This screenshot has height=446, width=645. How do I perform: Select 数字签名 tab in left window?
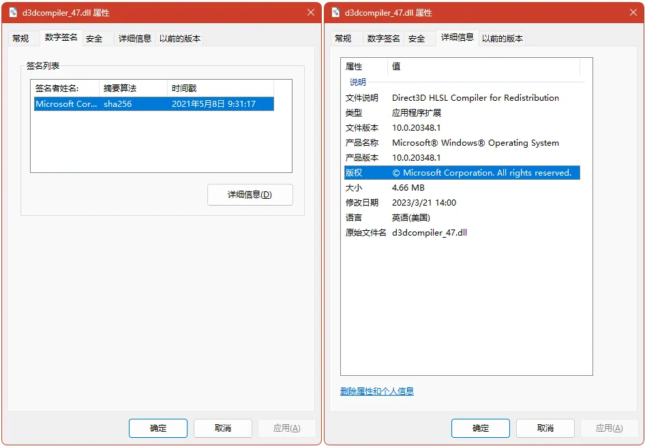point(61,37)
